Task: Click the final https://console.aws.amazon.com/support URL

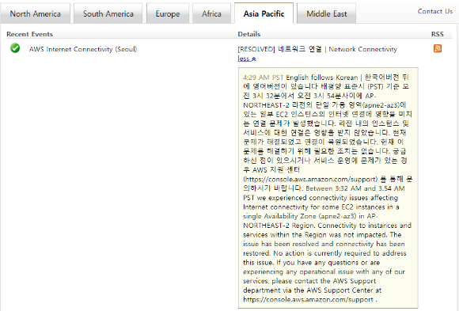Action: coord(308,300)
